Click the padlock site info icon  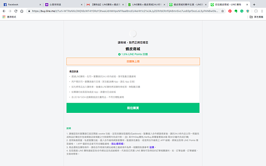(29, 11)
